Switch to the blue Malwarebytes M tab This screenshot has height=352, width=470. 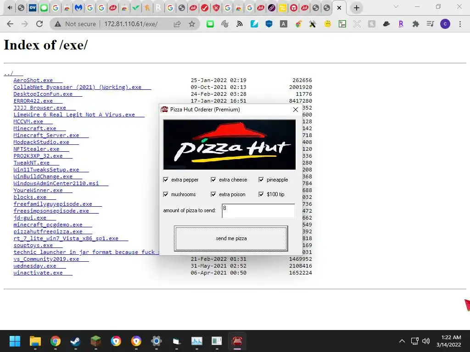pyautogui.click(x=78, y=8)
